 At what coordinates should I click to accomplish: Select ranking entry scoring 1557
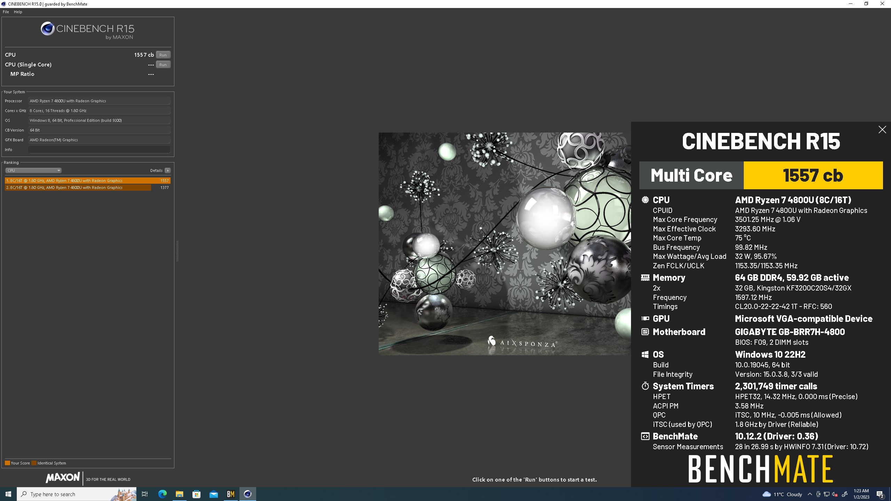(88, 181)
